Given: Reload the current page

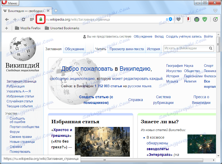Looking at the screenshot, I should point(23,20).
